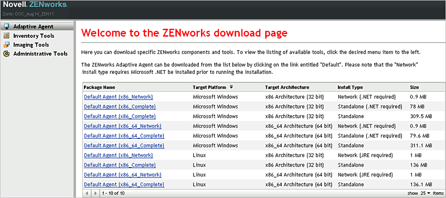Open Administrative Tools menu item
This screenshot has width=446, height=198.
pos(40,53)
